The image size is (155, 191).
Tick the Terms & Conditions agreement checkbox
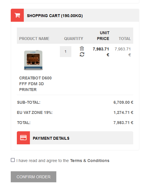(x=13, y=160)
